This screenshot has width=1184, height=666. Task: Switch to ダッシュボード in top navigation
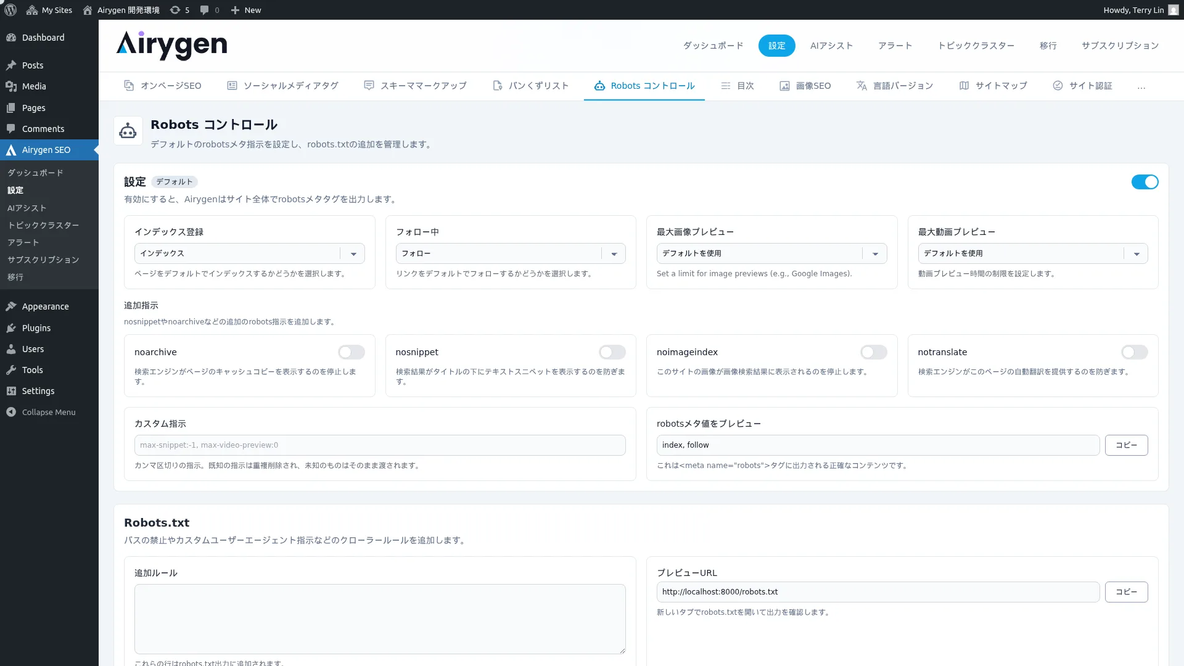[713, 46]
